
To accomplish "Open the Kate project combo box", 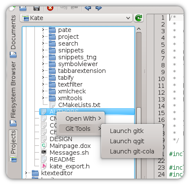I will (x=76, y=18).
